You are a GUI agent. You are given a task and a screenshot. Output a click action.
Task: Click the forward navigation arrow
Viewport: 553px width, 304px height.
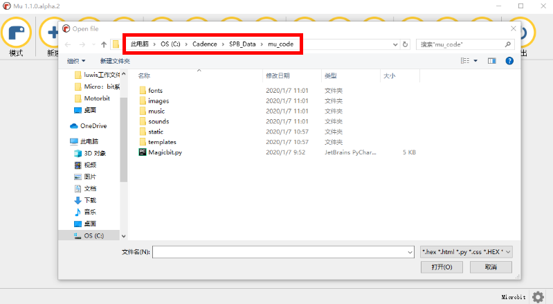click(82, 44)
